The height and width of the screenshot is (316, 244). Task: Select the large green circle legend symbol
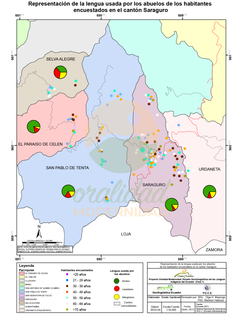click(117, 281)
